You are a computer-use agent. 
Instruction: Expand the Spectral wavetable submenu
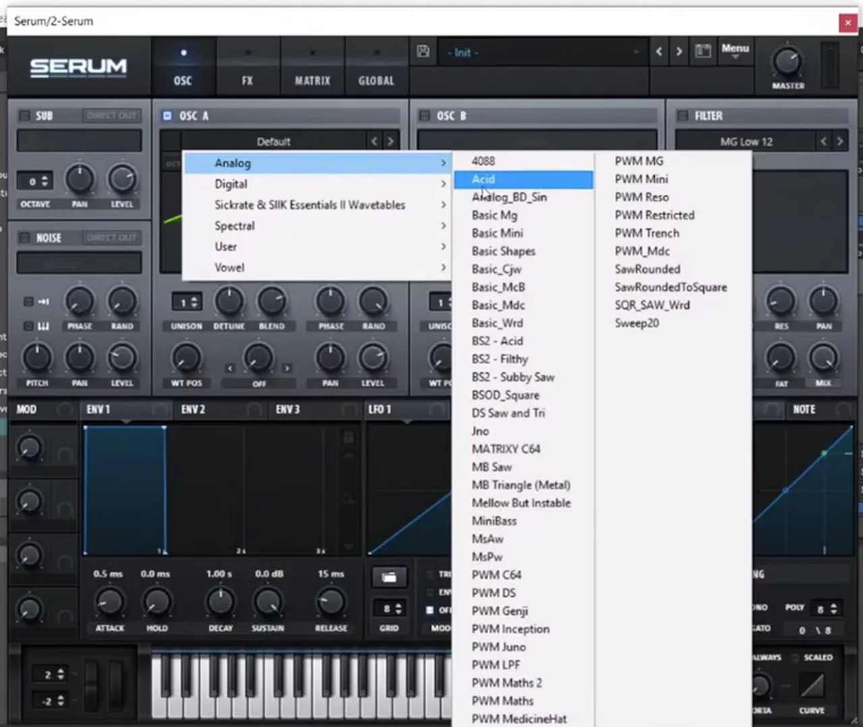coord(317,226)
